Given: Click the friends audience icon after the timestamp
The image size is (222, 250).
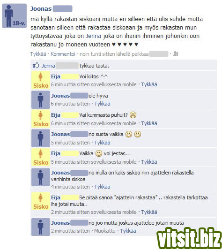Looking at the screenshot, I should (176, 54).
